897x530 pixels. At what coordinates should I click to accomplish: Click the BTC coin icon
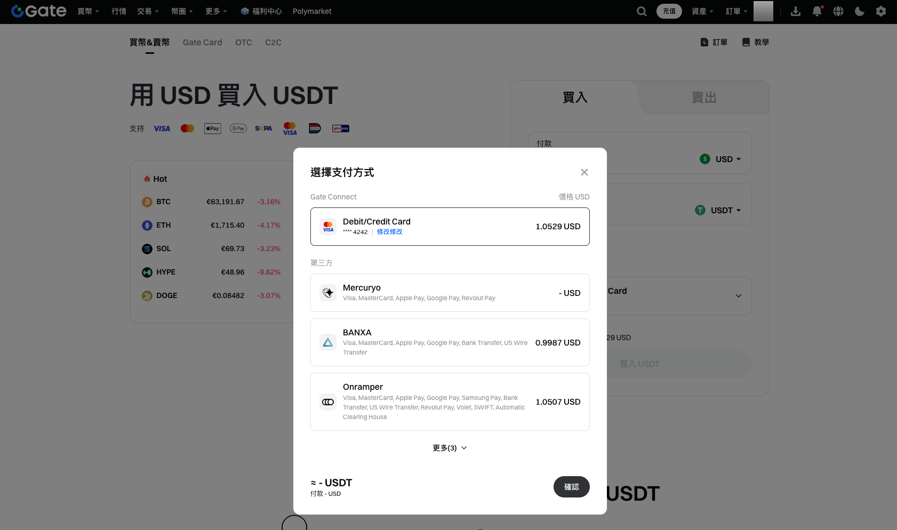(x=147, y=202)
